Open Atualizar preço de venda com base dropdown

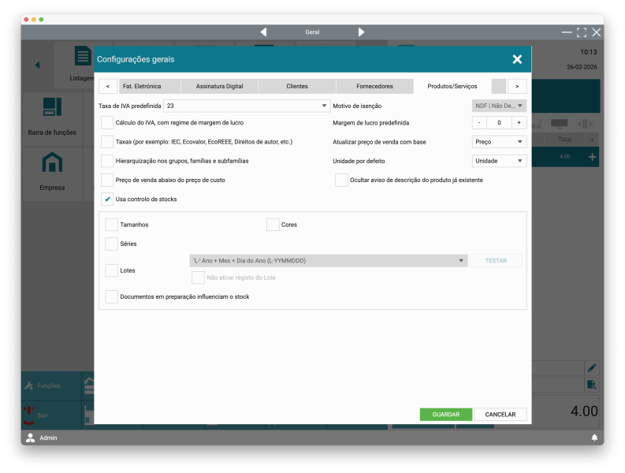pyautogui.click(x=499, y=142)
